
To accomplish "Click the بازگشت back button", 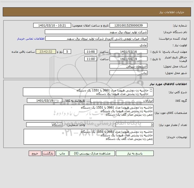I will click(49, 153).
